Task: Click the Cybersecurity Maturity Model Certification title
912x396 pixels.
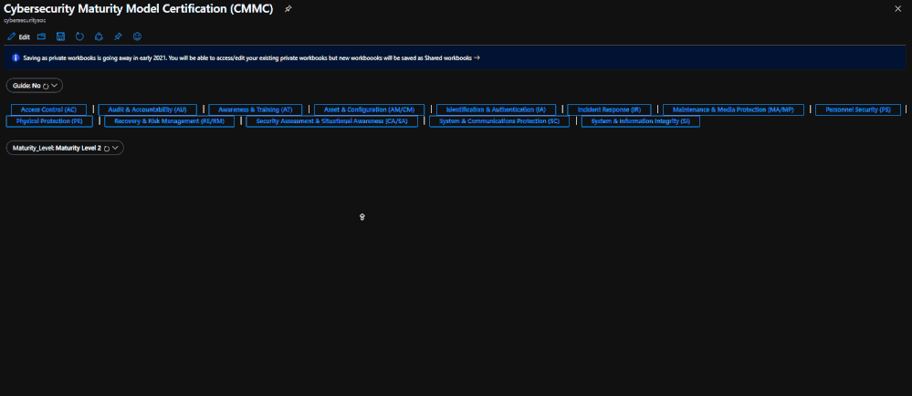Action: point(139,9)
